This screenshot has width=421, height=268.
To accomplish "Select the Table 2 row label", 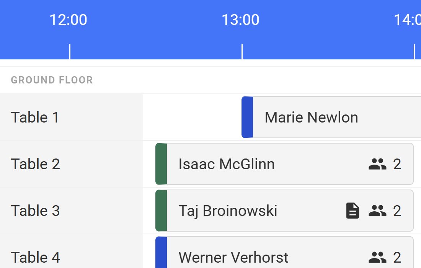I will click(36, 163).
